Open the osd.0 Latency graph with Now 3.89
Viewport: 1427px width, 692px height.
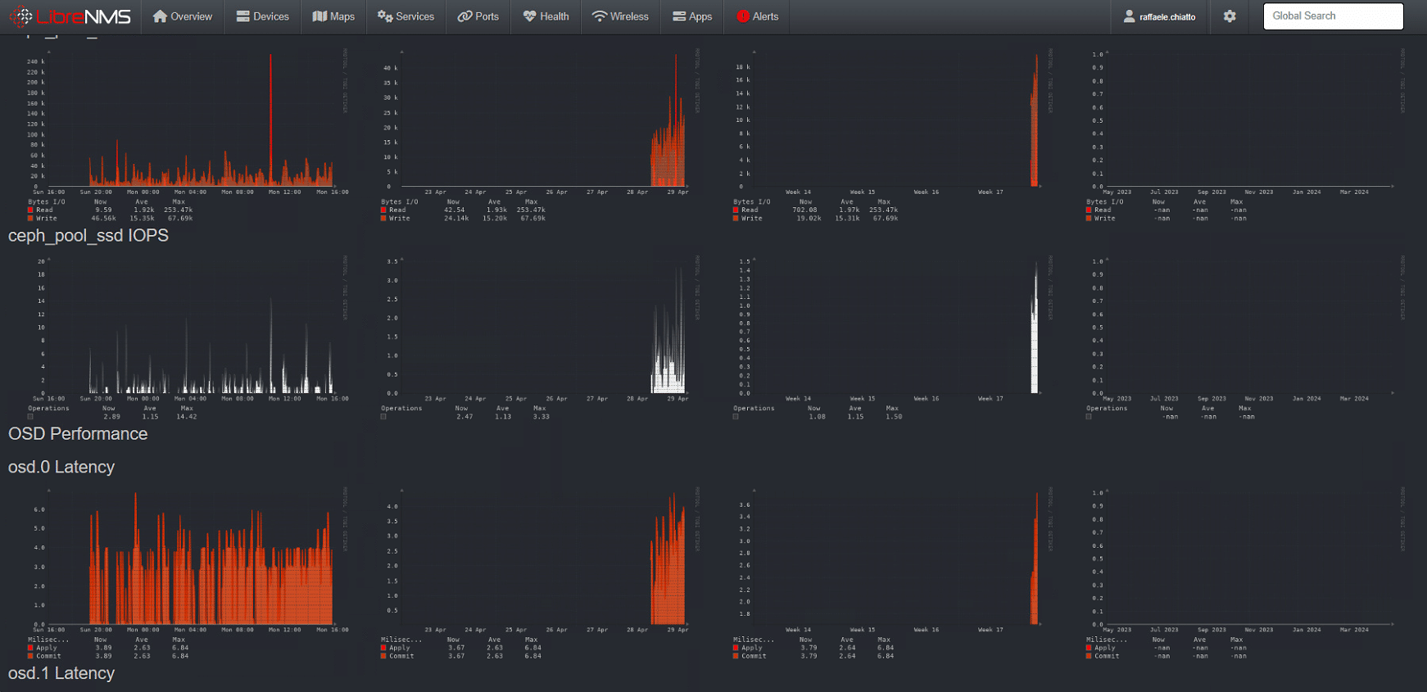[187, 573]
